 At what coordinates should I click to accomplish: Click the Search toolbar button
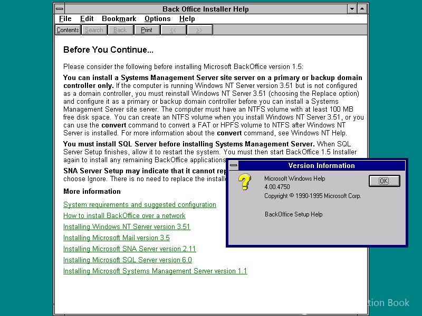click(x=94, y=30)
